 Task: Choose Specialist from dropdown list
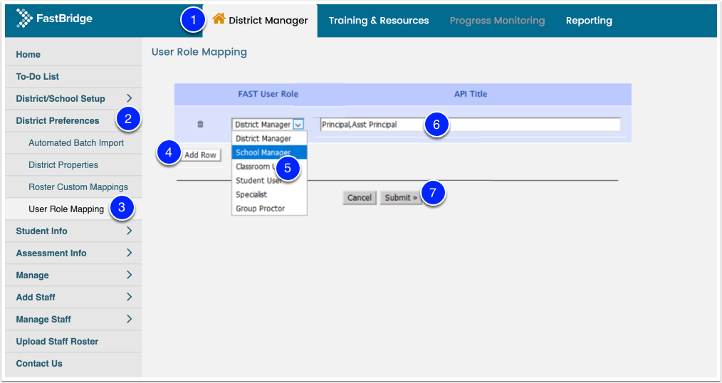point(269,194)
